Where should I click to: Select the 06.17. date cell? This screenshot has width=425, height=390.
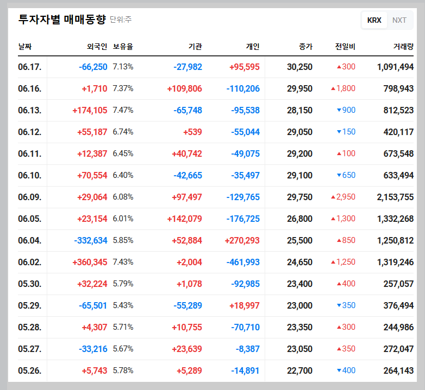(x=30, y=67)
